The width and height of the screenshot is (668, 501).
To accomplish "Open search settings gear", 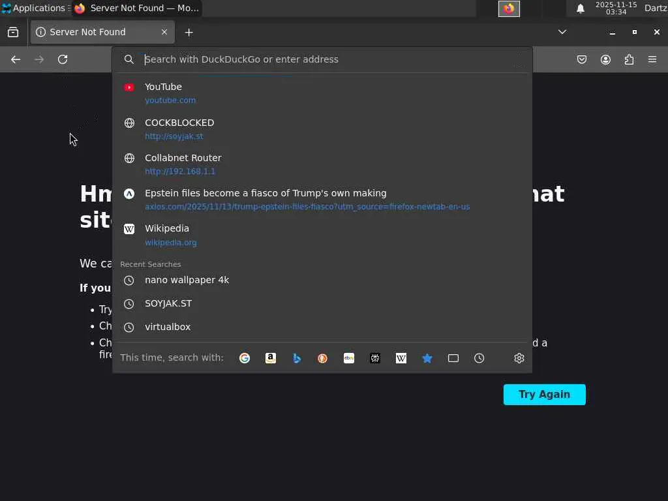I will (519, 358).
